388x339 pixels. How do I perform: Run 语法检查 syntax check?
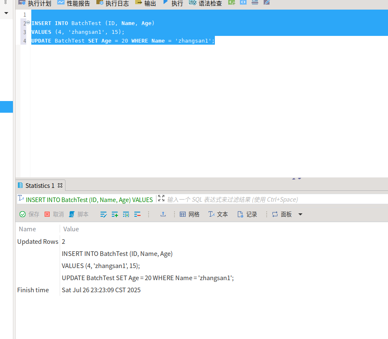click(x=205, y=3)
